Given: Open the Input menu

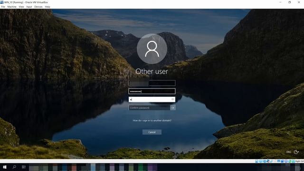Looking at the screenshot, I should click(29, 7).
